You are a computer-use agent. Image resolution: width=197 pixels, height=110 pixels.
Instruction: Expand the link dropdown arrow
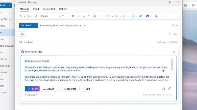coord(120,16)
